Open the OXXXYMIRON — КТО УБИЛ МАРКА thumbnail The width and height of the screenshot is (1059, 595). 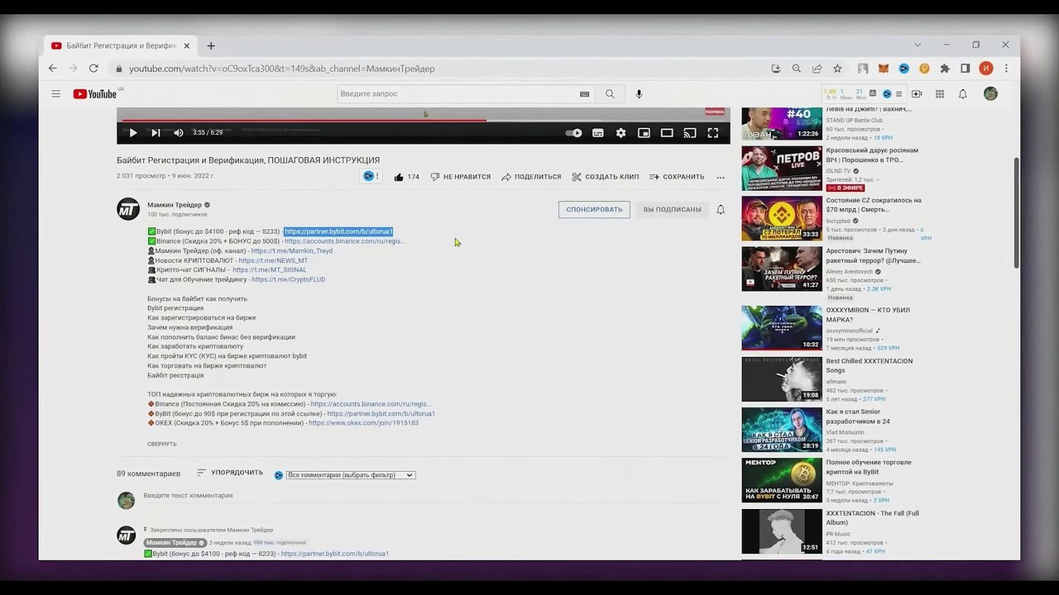[782, 328]
